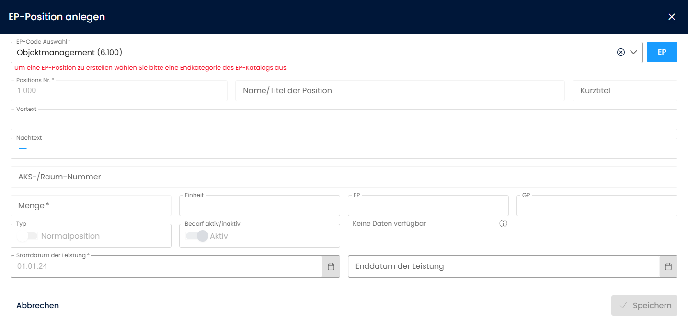Click the AKS-/Raum-Nummer field
Screen dimensions: 688x320
(344, 177)
